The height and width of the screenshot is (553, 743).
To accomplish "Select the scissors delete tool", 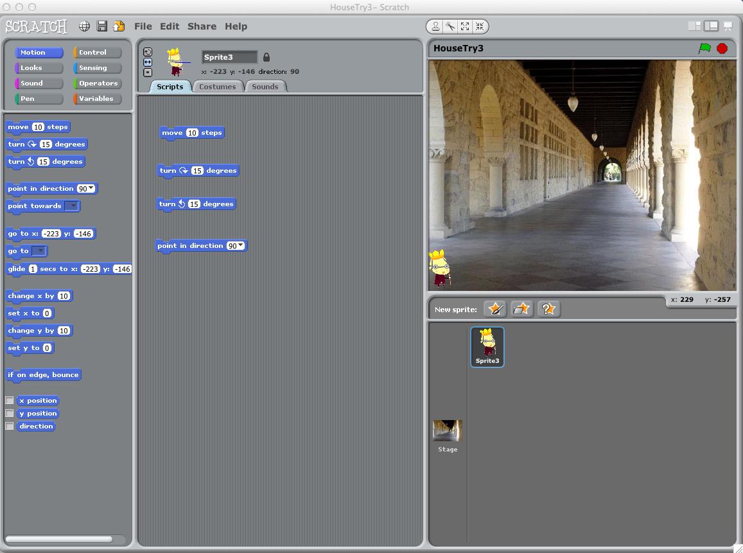I will pyautogui.click(x=450, y=26).
